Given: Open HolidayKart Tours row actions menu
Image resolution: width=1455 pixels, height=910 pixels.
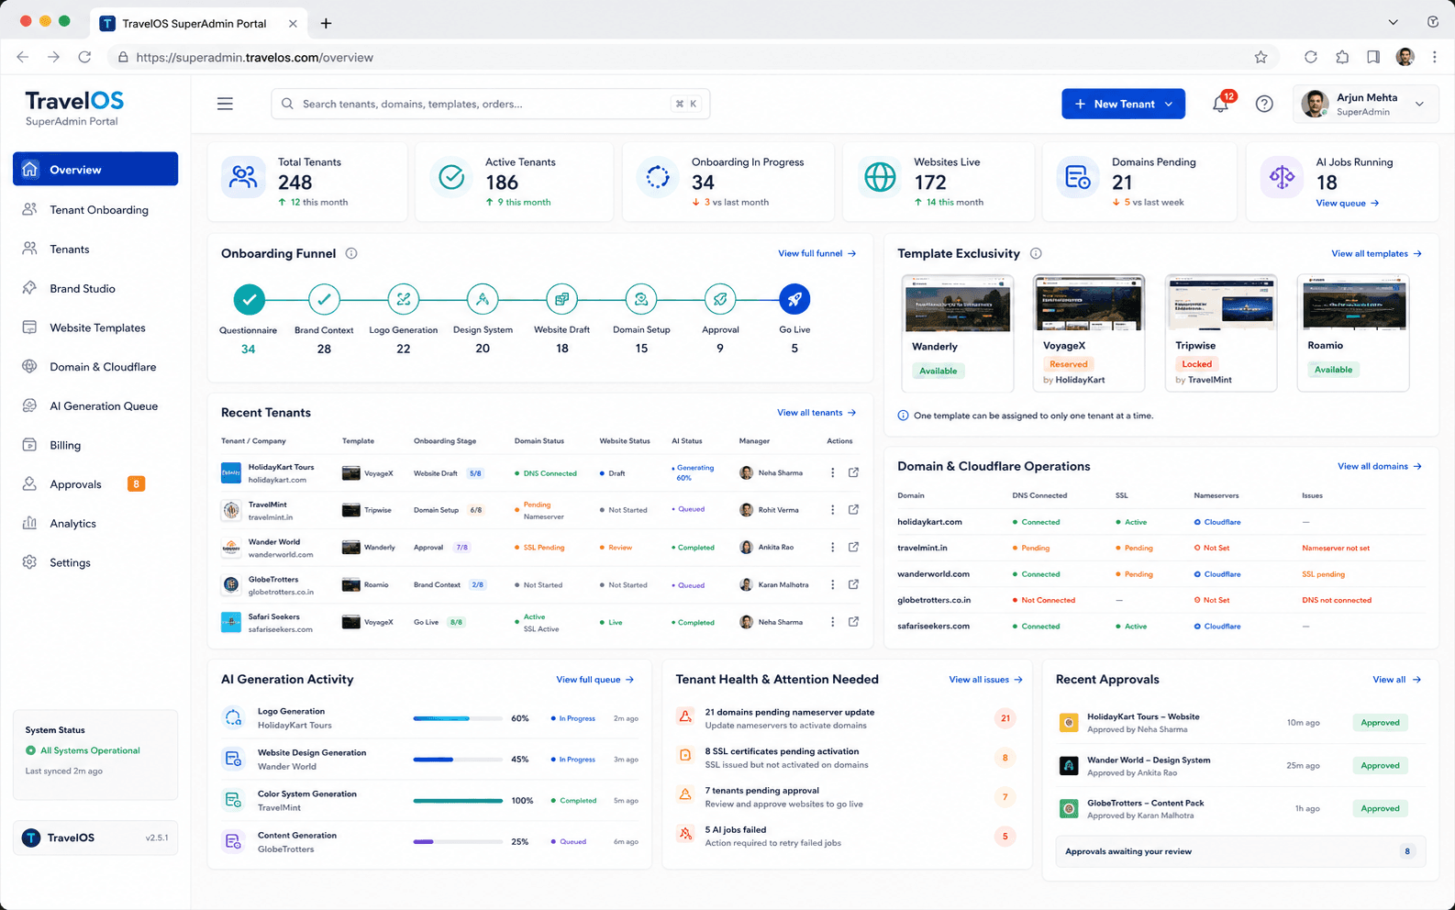Looking at the screenshot, I should coord(833,473).
